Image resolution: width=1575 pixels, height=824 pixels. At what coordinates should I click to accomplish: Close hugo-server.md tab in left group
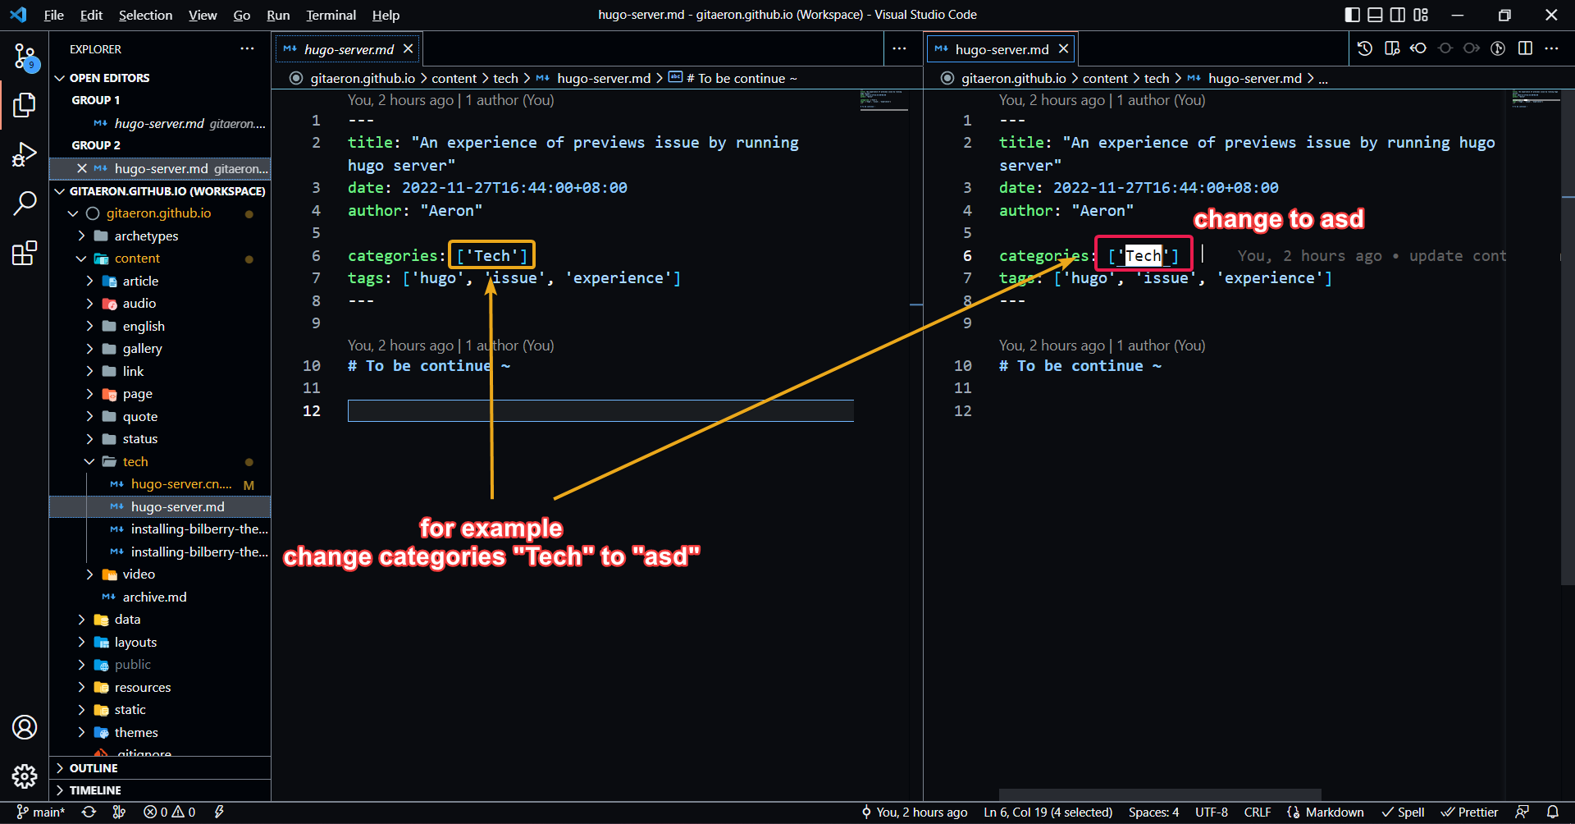(x=408, y=49)
